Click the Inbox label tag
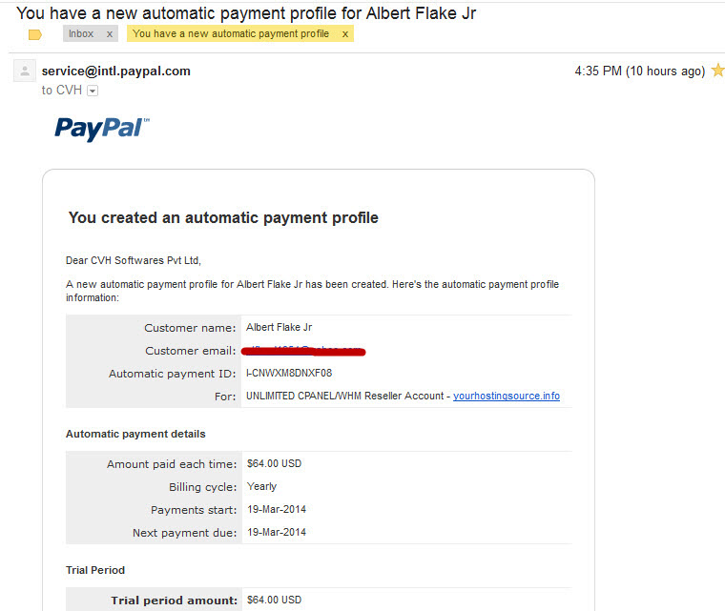 pos(81,33)
